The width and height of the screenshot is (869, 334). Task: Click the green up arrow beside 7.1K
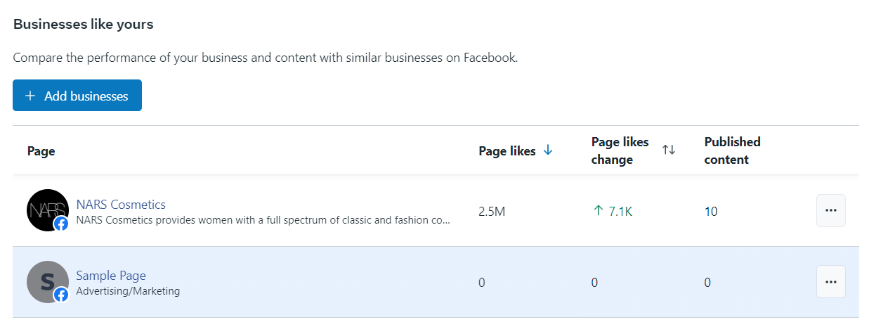pos(599,211)
